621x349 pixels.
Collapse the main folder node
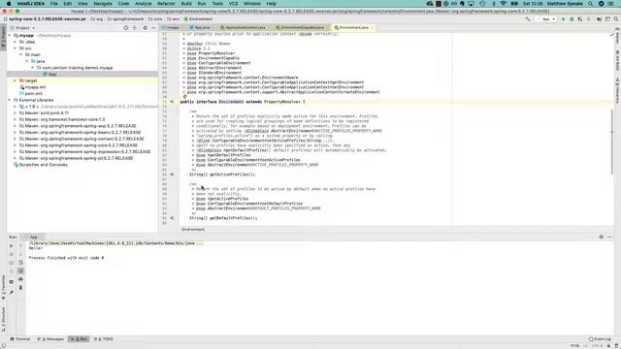coord(21,54)
